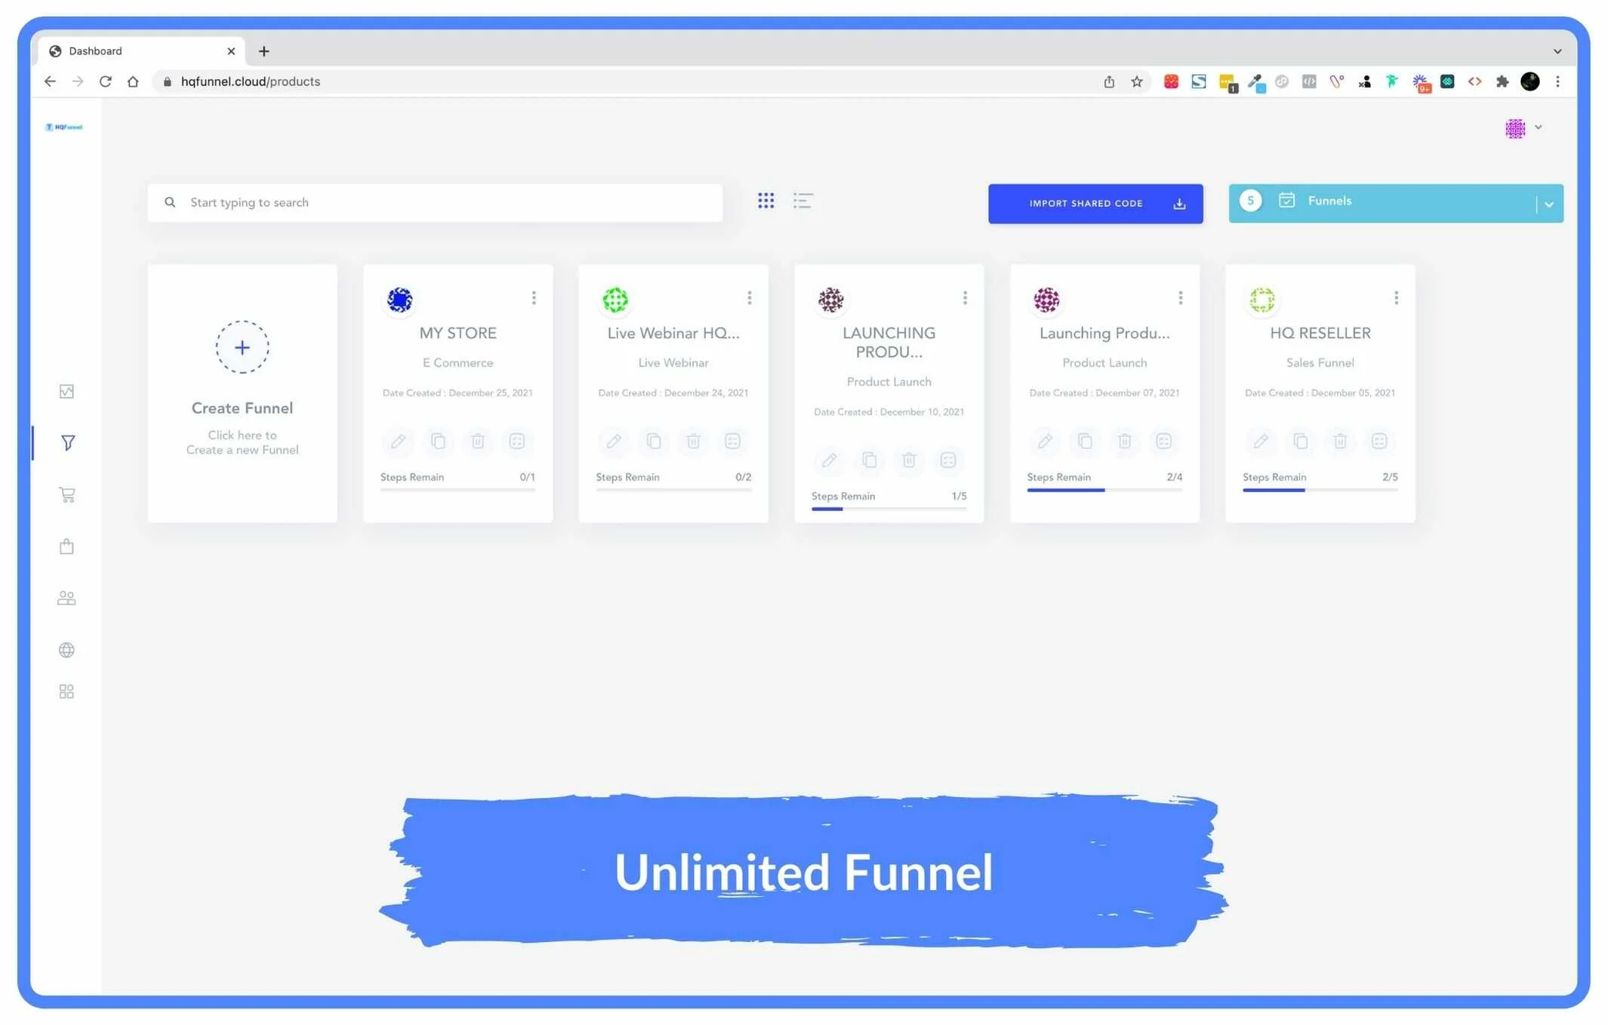The width and height of the screenshot is (1608, 1025).
Task: Click Import Shared Code button
Action: point(1095,204)
